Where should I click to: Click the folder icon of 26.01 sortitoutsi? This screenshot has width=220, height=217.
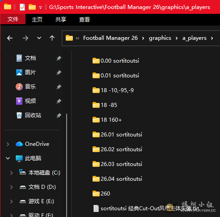[x=96, y=135]
